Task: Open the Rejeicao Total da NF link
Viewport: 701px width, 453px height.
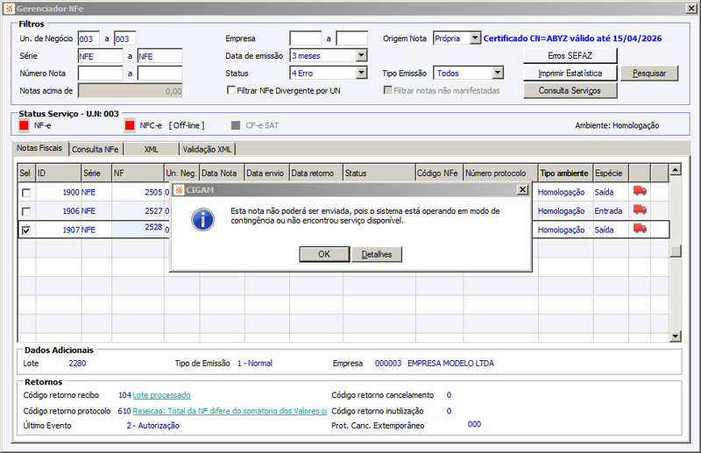Action: coord(230,411)
